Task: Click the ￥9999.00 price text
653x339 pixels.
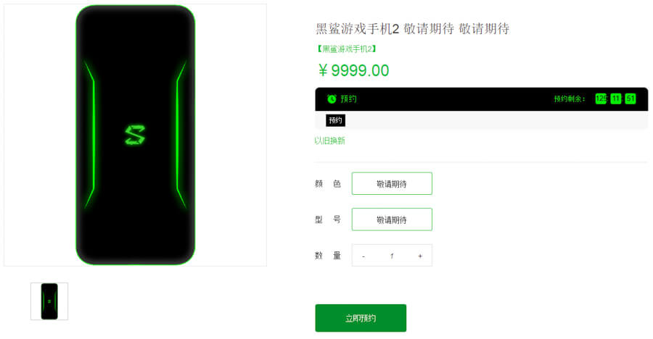Action: pyautogui.click(x=353, y=70)
